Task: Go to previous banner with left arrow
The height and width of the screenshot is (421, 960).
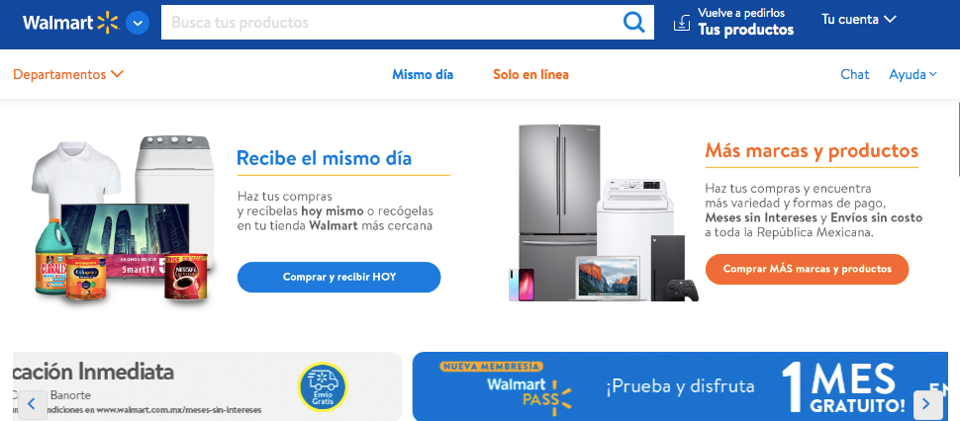Action: (32, 404)
